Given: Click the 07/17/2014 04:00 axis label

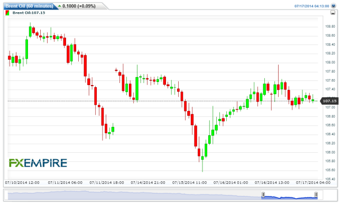Looking at the screenshot, I should (x=313, y=183).
